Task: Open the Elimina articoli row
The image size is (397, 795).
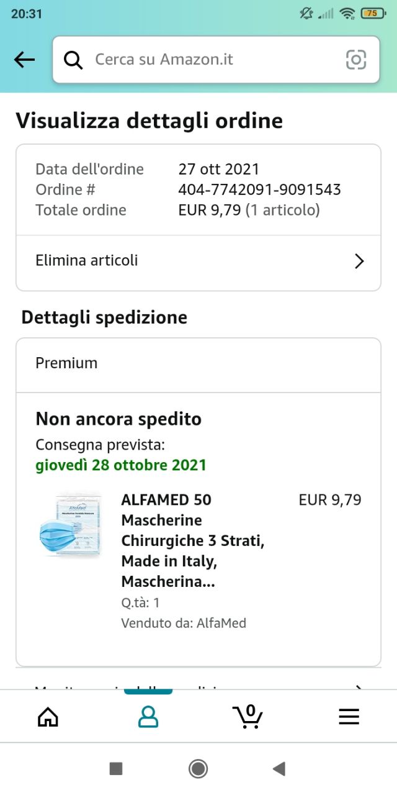Action: coord(198,261)
